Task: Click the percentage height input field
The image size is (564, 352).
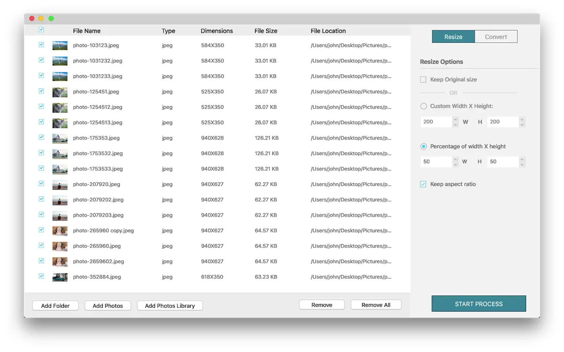Action: click(x=502, y=162)
